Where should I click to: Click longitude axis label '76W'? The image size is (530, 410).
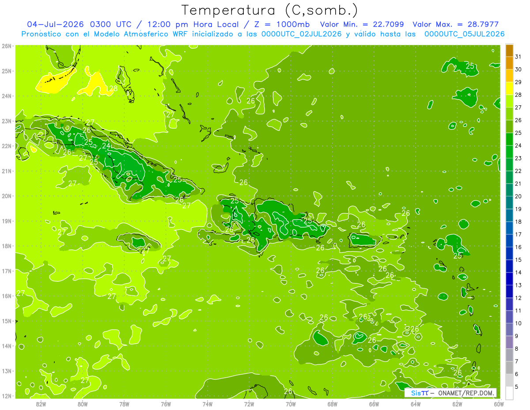(166, 404)
